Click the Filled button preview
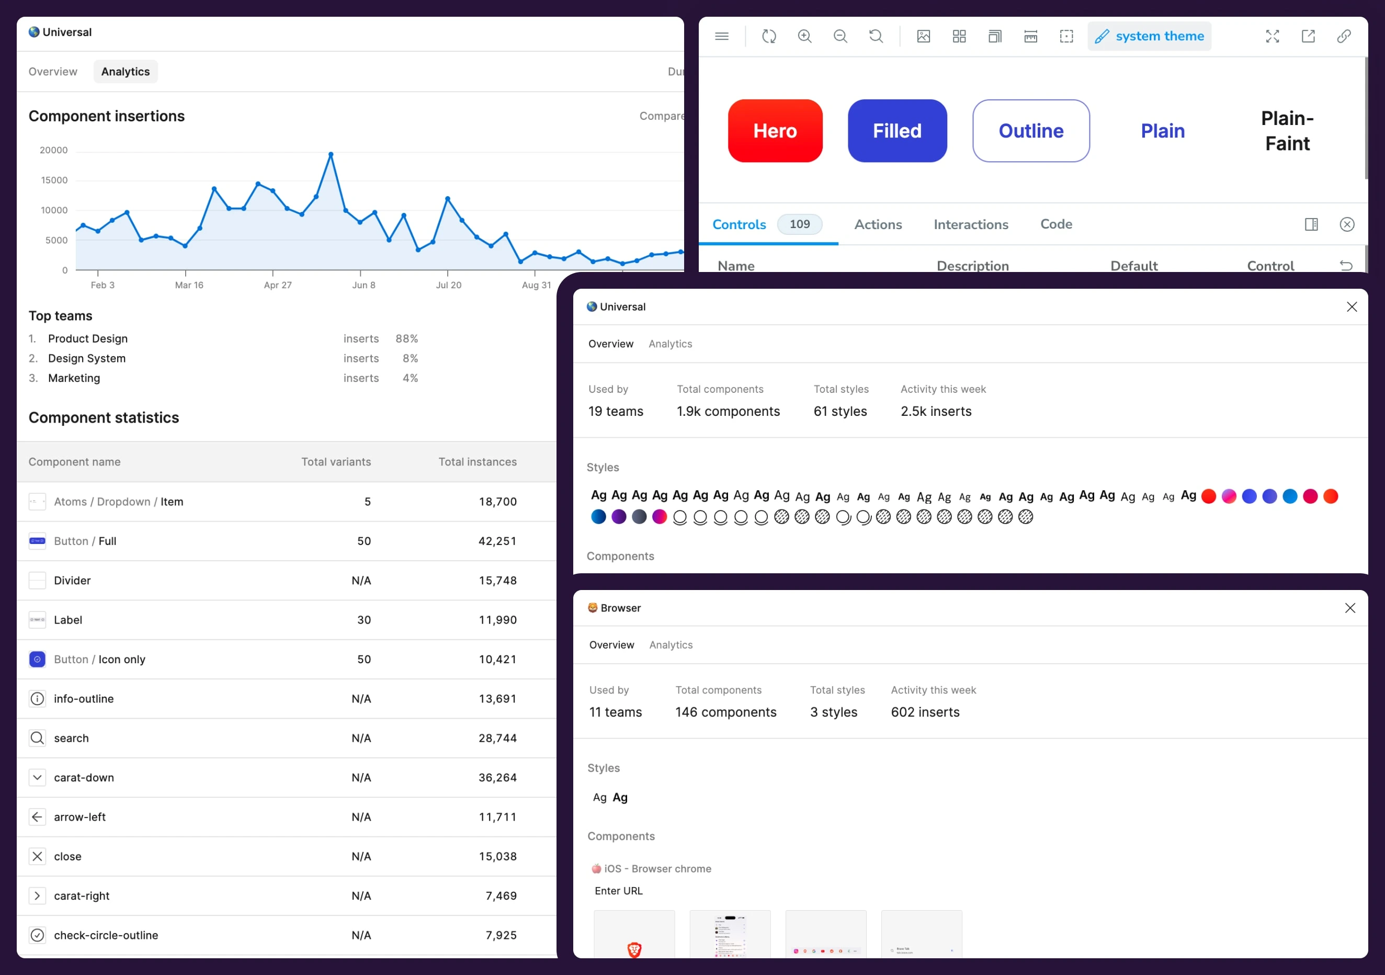The width and height of the screenshot is (1385, 975). click(896, 131)
